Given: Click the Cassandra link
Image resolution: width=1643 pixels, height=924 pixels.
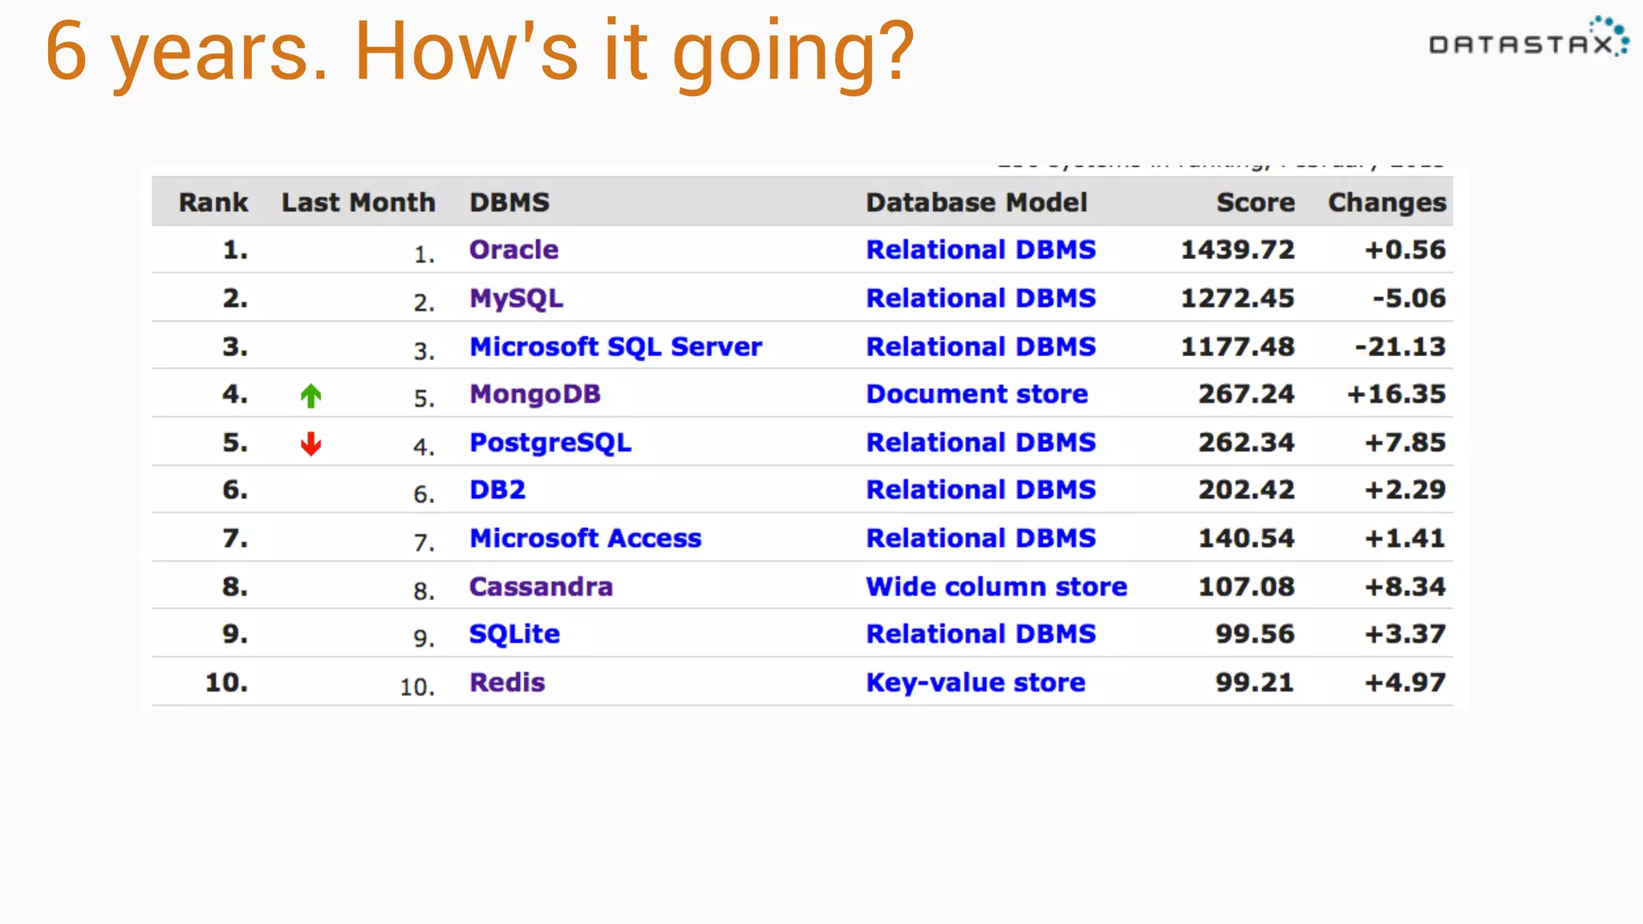Looking at the screenshot, I should click(x=541, y=586).
